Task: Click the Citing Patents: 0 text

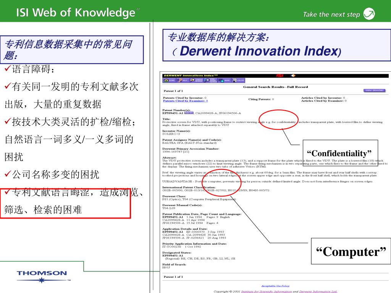Action: coord(261,99)
